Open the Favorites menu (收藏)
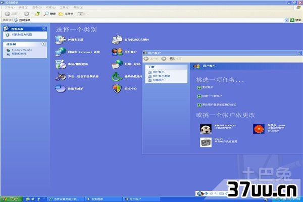 pyautogui.click(x=50, y=8)
